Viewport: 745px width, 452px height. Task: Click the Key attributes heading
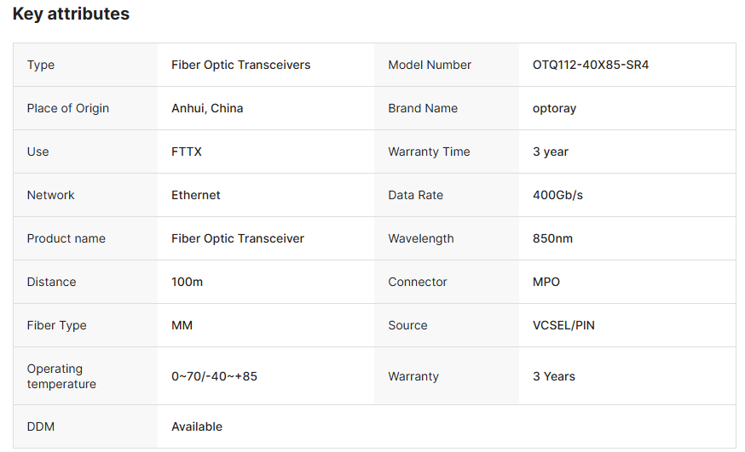pos(71,14)
